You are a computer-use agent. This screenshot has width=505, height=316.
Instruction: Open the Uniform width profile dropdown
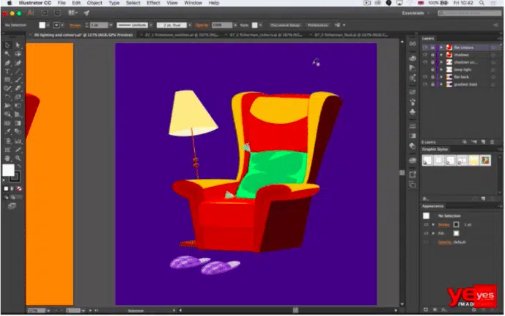[151, 25]
